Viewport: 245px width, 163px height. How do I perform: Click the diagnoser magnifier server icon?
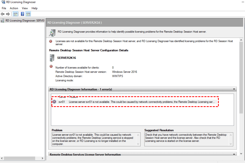click(52, 33)
